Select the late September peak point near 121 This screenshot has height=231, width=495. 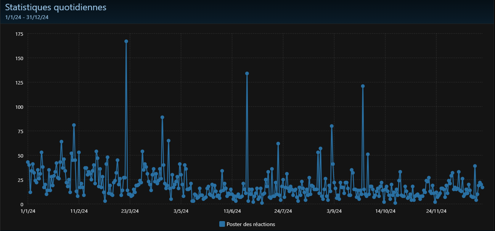[x=363, y=86]
